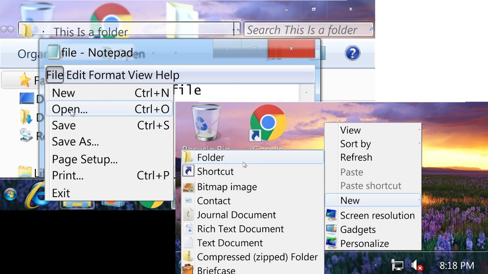The image size is (488, 274).
Task: Click the Explorer Back navigation button
Action: [3, 29]
